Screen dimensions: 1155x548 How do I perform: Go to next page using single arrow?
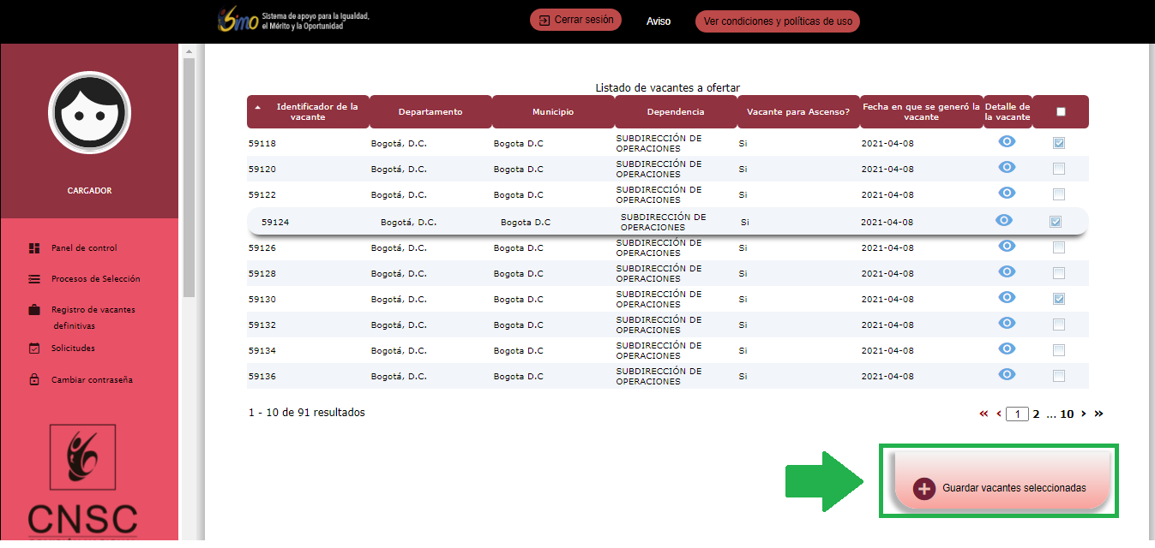click(x=1084, y=414)
